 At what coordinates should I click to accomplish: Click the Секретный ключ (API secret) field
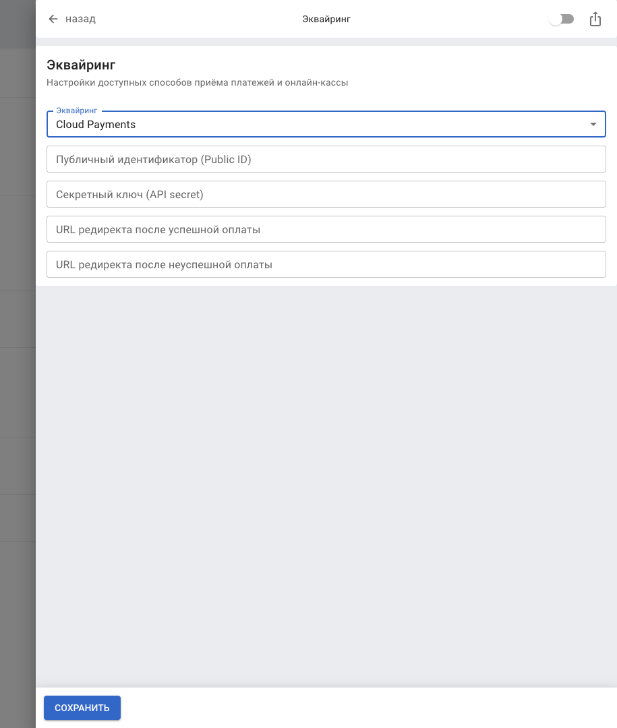coord(326,194)
